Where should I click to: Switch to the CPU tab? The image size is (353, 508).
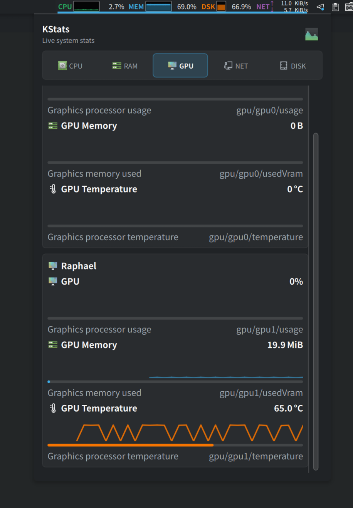pyautogui.click(x=71, y=66)
